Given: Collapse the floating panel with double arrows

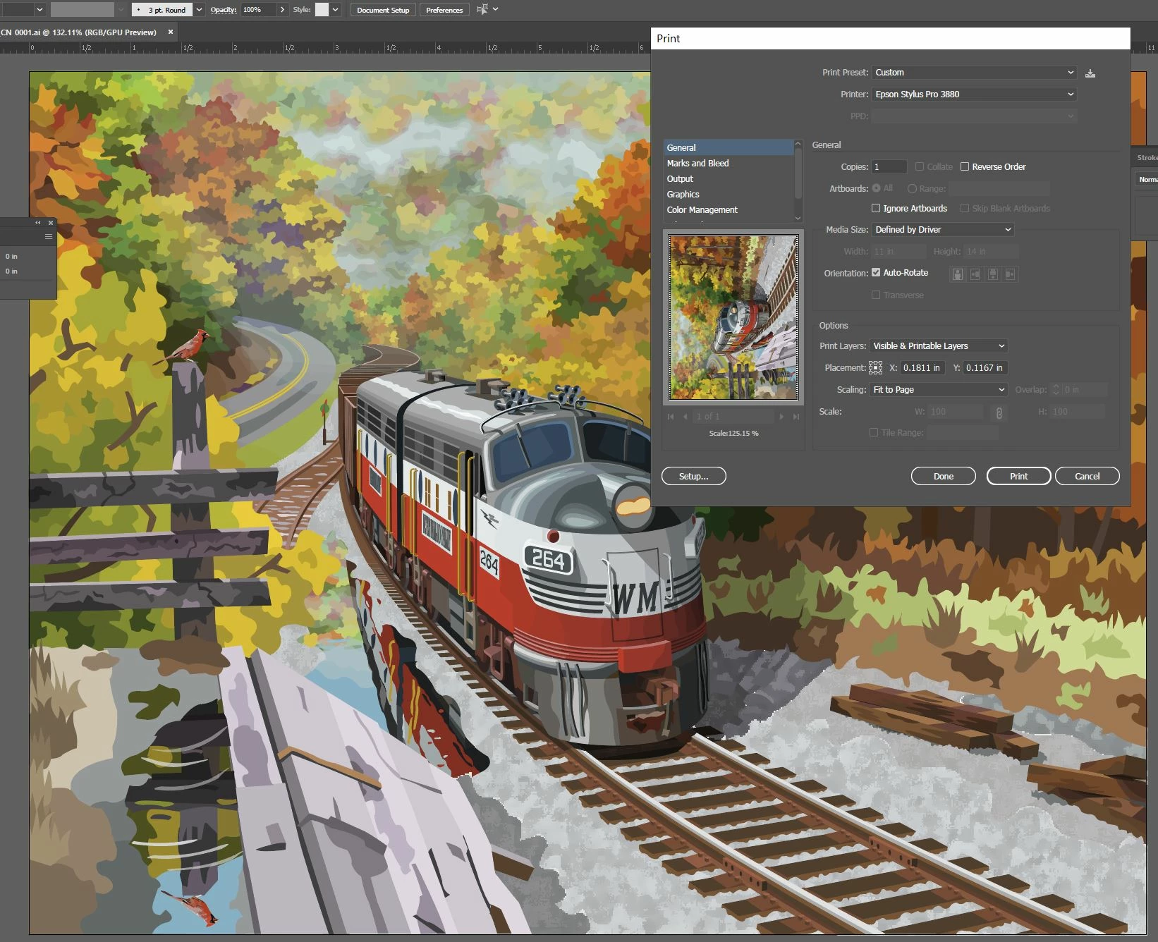Looking at the screenshot, I should click(x=38, y=223).
